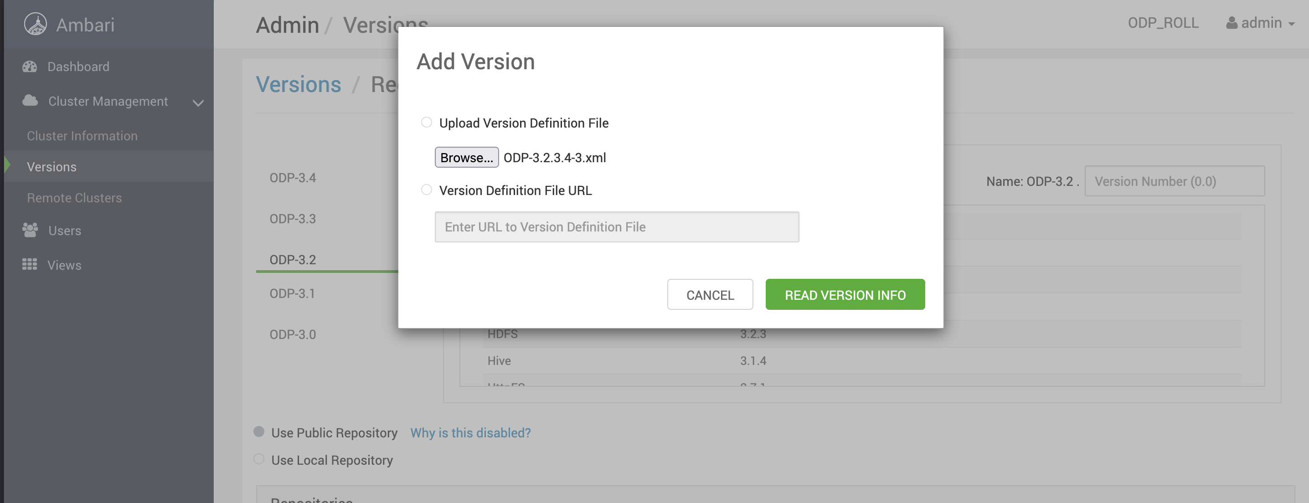Switch to the ODP-3.4 tab
This screenshot has height=503, width=1309.
click(293, 178)
